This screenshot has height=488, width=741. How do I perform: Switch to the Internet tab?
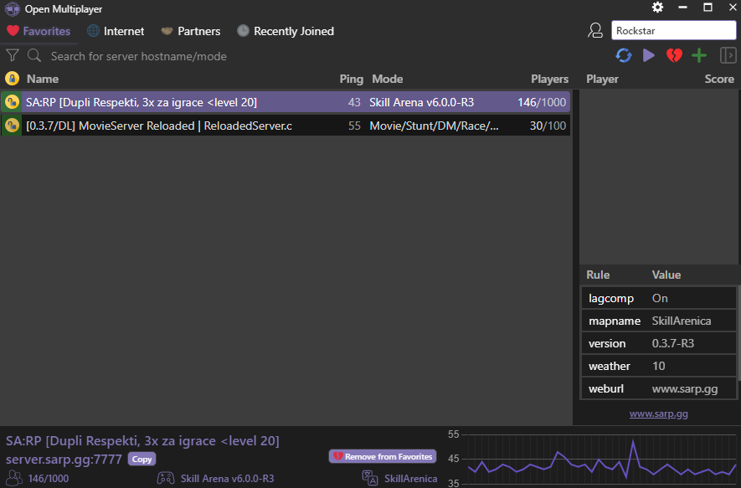116,31
